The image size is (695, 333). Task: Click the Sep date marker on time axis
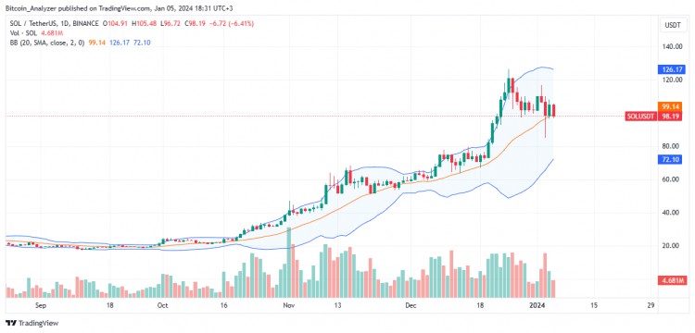click(41, 305)
